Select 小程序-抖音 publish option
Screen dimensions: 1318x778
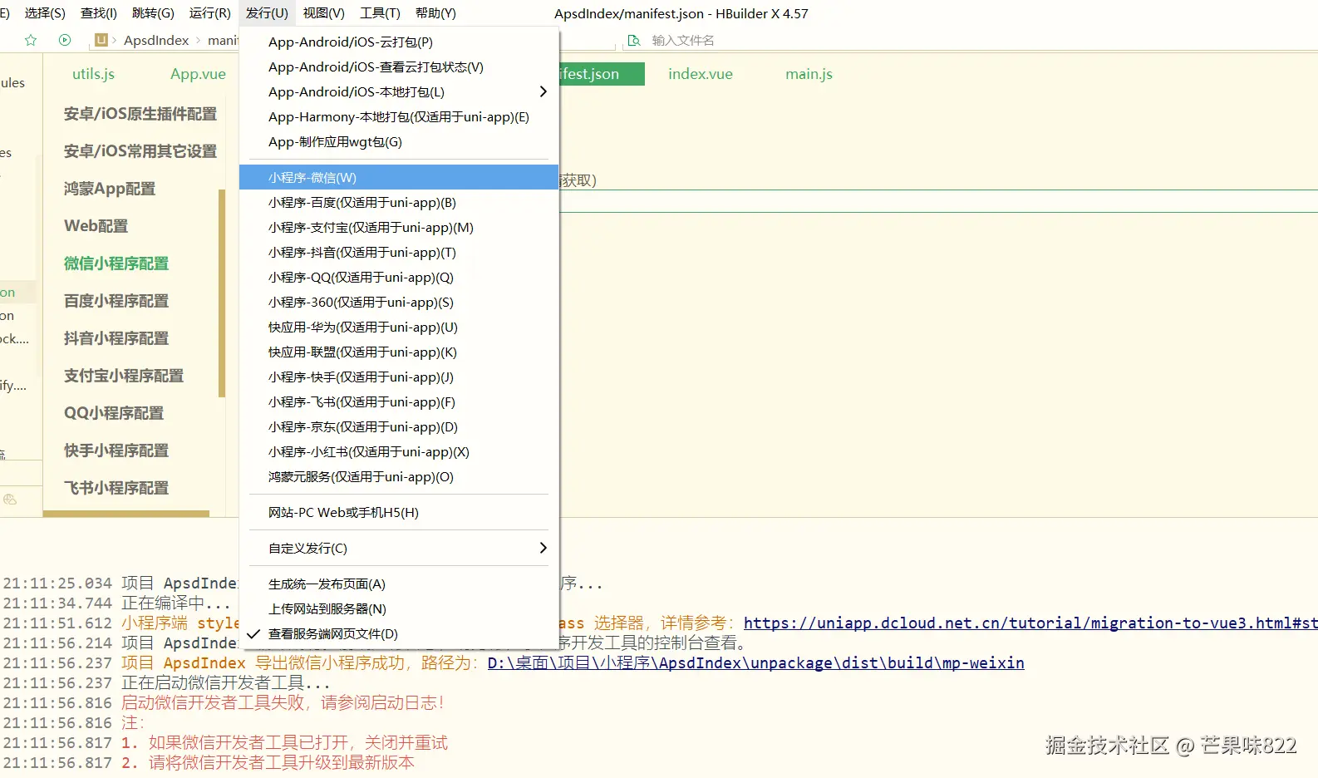pos(399,252)
